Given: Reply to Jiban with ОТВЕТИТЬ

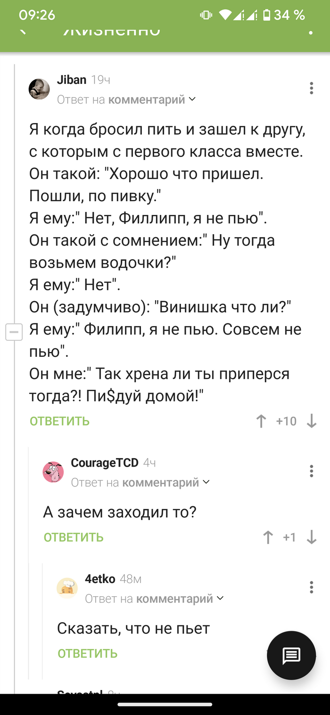Looking at the screenshot, I should 59,421.
